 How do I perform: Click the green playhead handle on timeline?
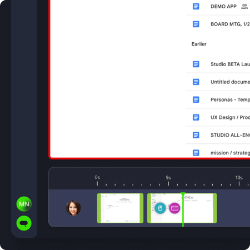(183, 194)
